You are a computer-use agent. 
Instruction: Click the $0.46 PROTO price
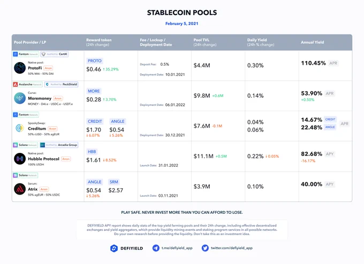click(94, 69)
